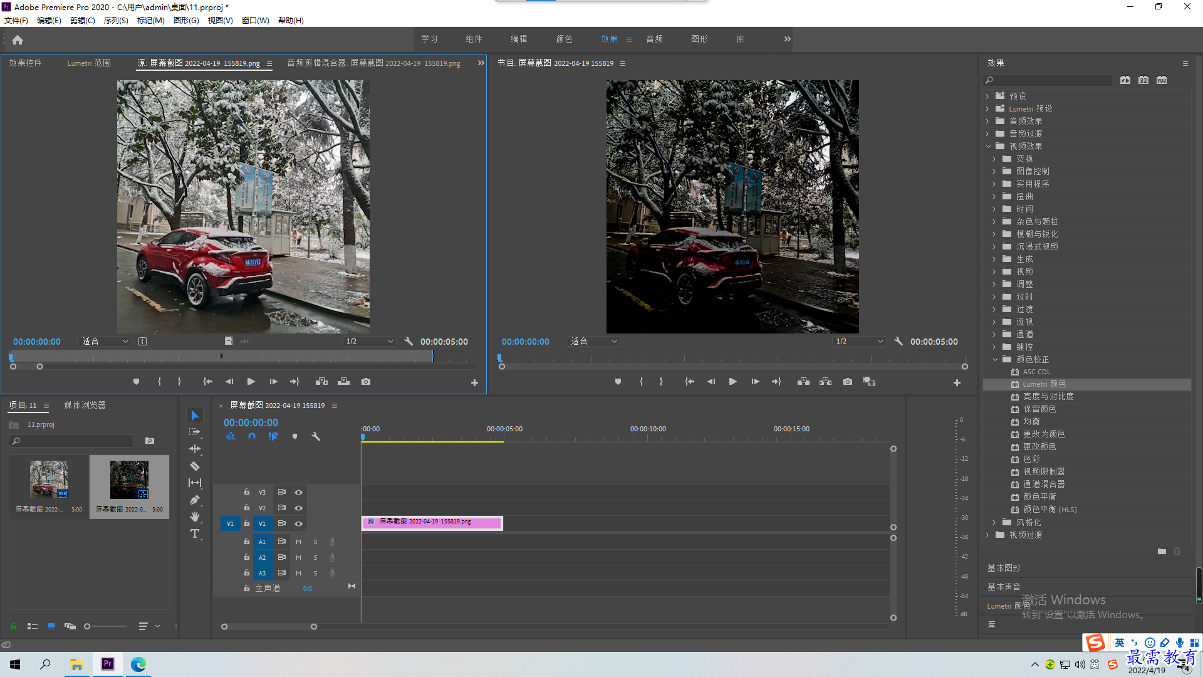This screenshot has width=1203, height=677.
Task: Toggle V3 track output eye
Action: (299, 493)
